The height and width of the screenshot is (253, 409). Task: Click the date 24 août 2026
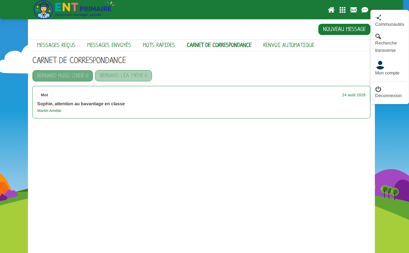click(x=354, y=95)
